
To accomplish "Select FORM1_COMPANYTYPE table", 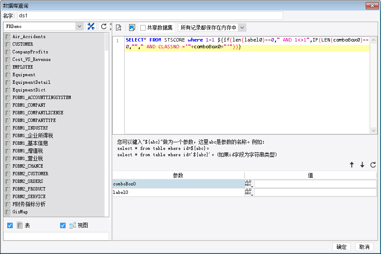I will tap(34, 120).
